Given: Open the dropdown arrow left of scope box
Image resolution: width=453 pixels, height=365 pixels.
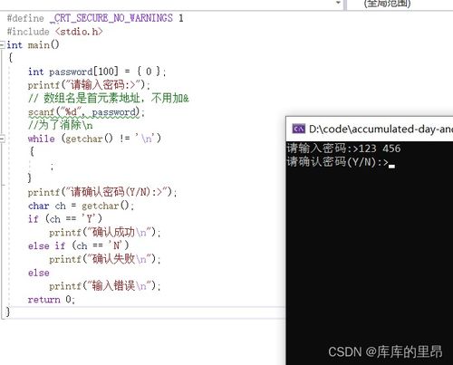Looking at the screenshot, I should click(x=338, y=3).
